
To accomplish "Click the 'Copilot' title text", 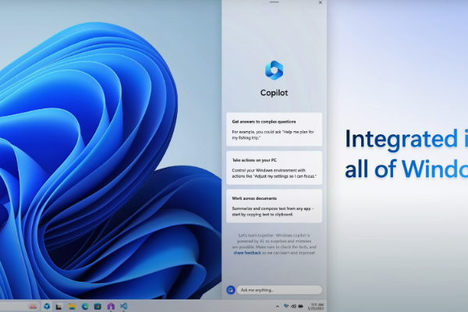I will tap(274, 93).
